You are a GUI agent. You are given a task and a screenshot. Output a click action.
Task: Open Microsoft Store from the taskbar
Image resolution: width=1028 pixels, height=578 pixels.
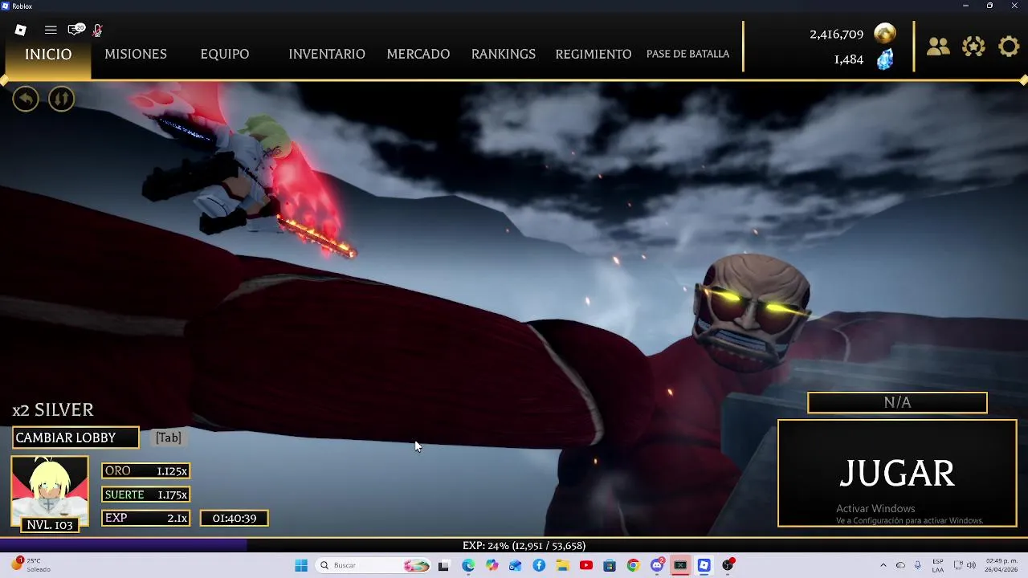coord(610,565)
